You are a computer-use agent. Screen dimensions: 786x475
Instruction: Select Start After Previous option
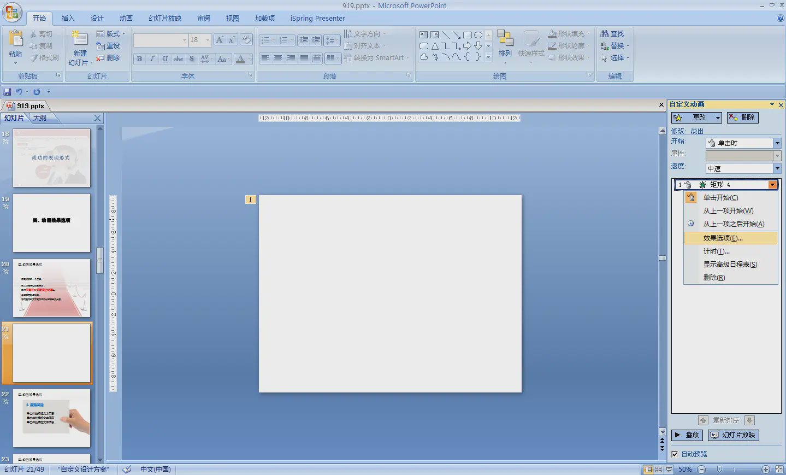[x=733, y=224]
